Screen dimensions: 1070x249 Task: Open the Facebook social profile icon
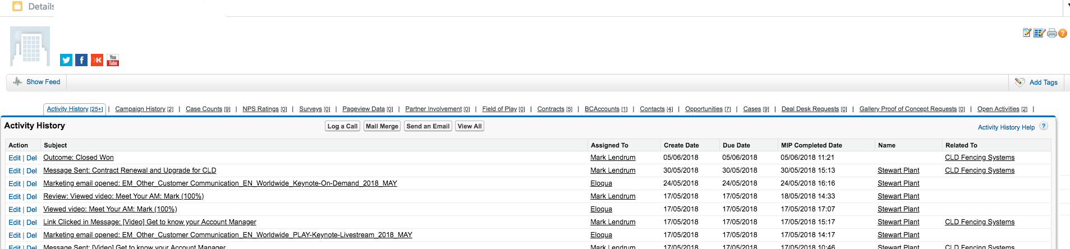click(81, 60)
